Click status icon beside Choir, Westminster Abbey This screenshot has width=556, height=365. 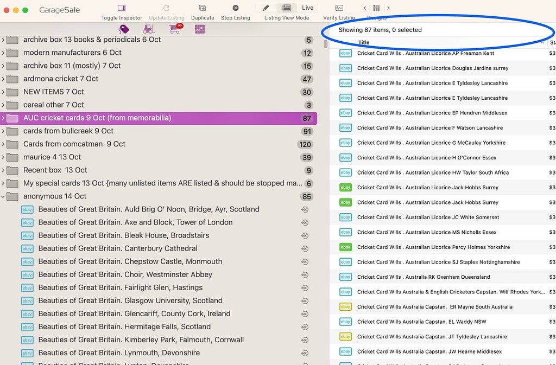305,275
